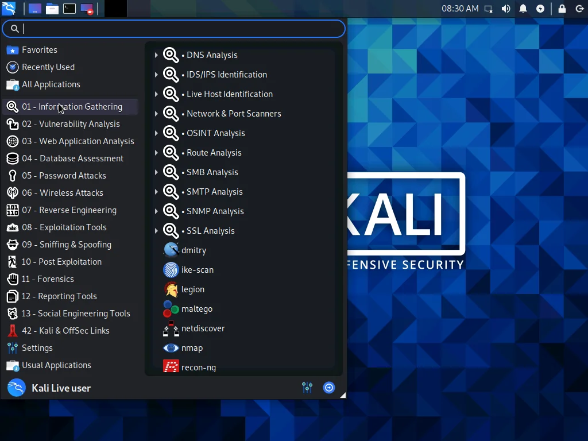The image size is (588, 441).
Task: Click the blue session logout button in menu
Action: pyautogui.click(x=329, y=388)
